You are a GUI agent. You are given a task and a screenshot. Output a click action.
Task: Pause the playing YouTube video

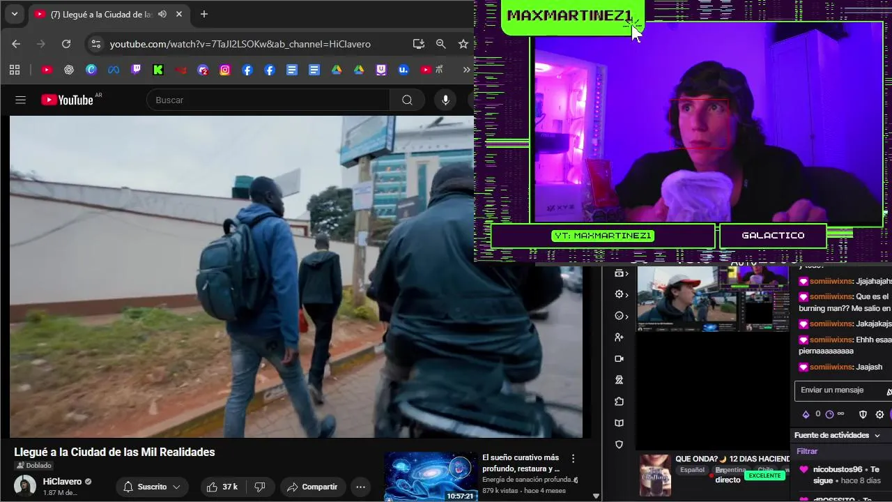pyautogui.click(x=296, y=277)
